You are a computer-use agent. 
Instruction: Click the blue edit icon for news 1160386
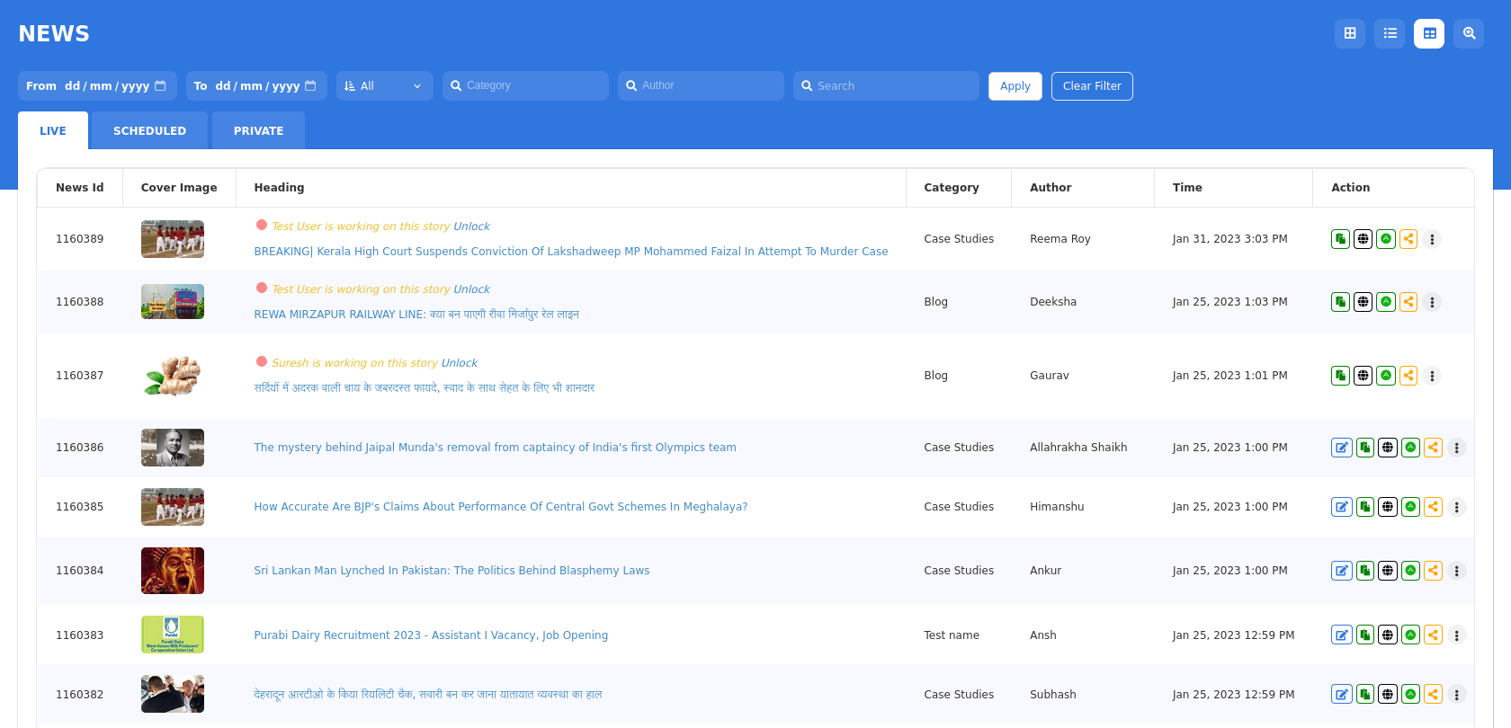click(x=1341, y=448)
